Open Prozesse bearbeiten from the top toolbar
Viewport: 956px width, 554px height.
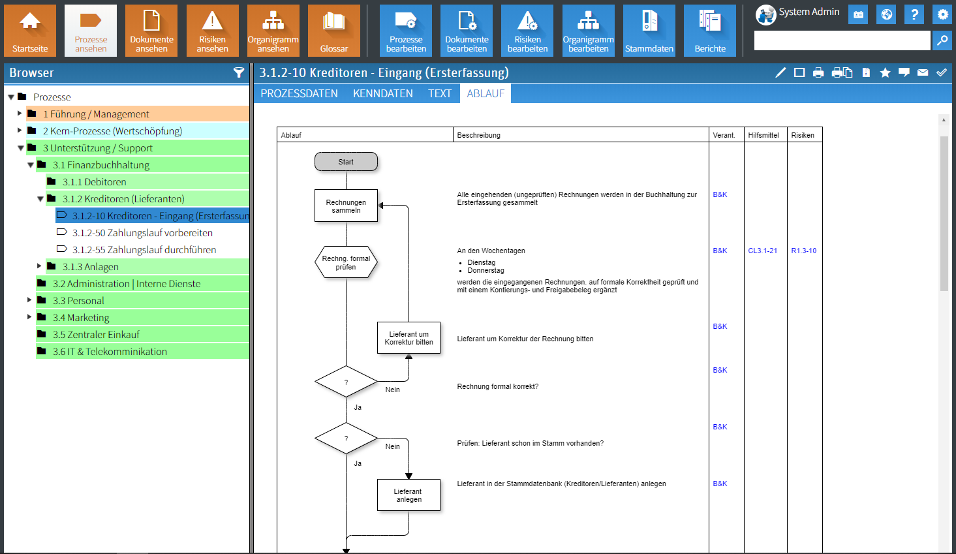405,30
